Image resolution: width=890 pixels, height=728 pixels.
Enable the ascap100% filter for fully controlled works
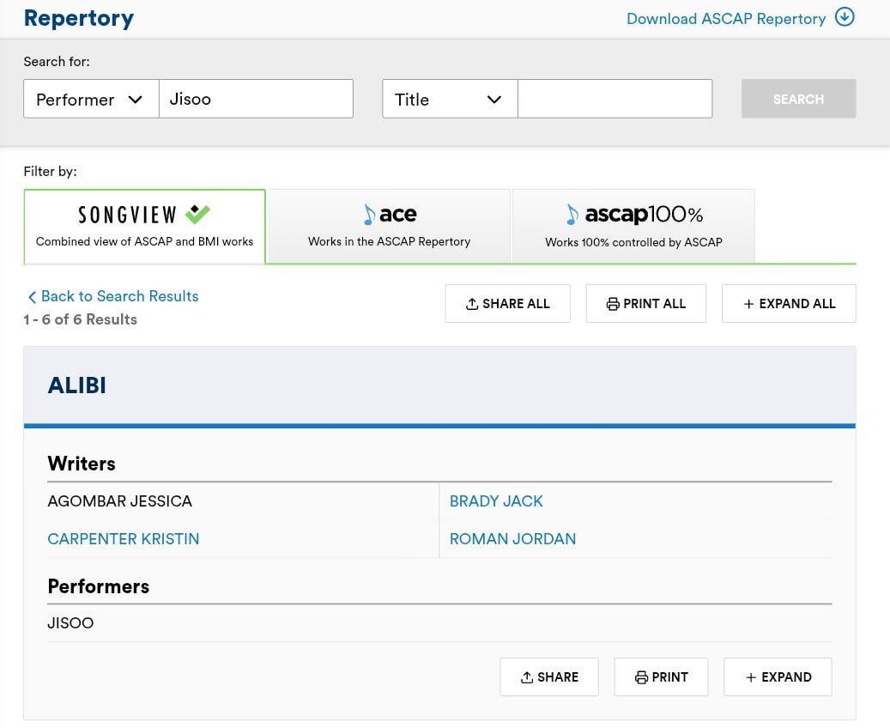(633, 226)
